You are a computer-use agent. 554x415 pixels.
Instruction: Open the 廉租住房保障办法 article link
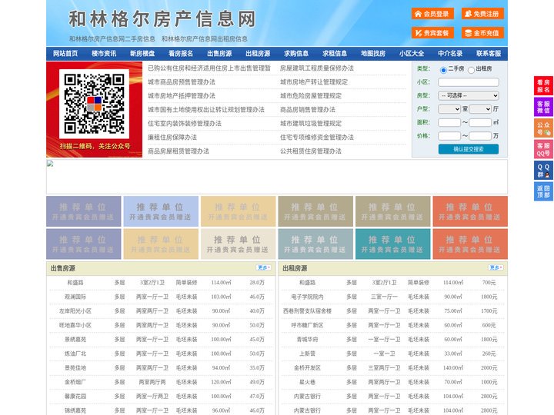pyautogui.click(x=172, y=138)
